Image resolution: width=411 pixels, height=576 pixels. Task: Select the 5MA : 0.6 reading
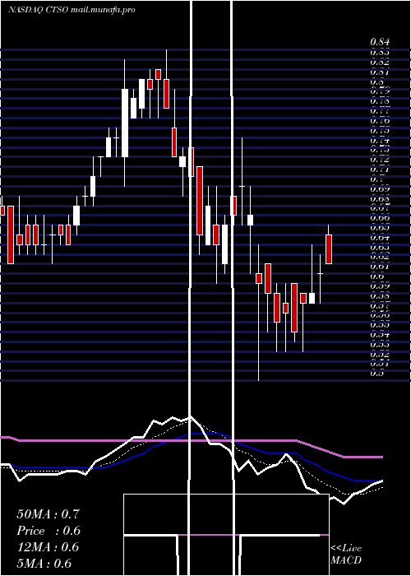[x=44, y=564]
